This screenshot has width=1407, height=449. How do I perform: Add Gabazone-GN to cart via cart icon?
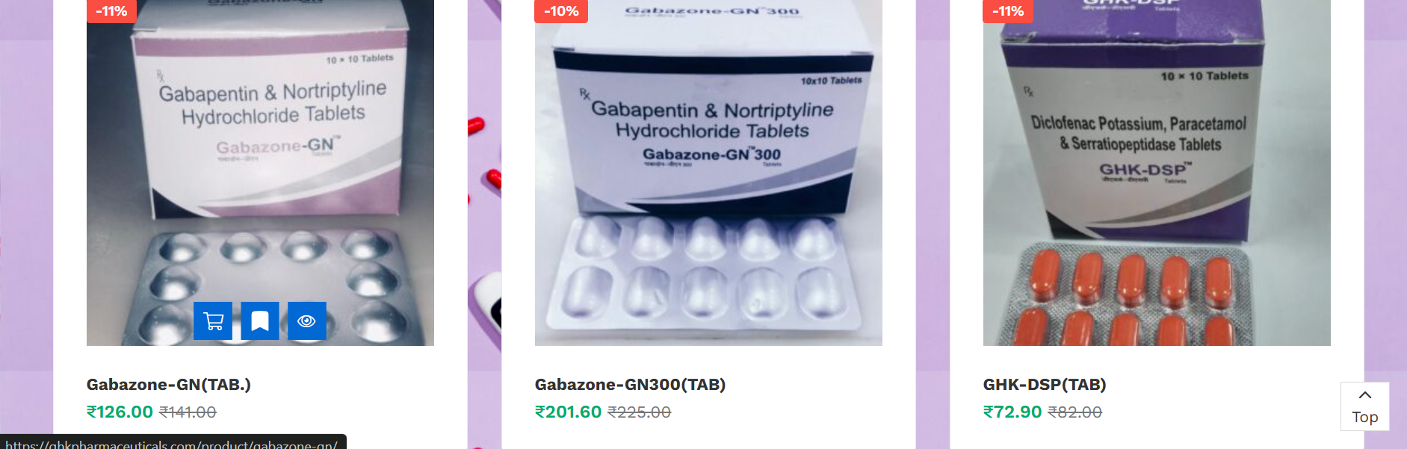pos(213,321)
